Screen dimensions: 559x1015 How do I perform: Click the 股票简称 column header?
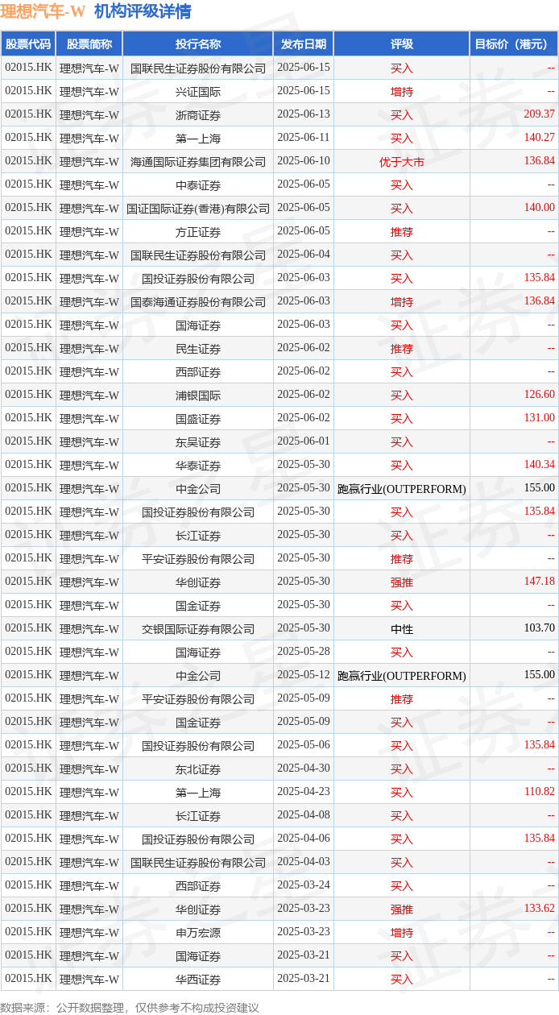click(x=89, y=44)
